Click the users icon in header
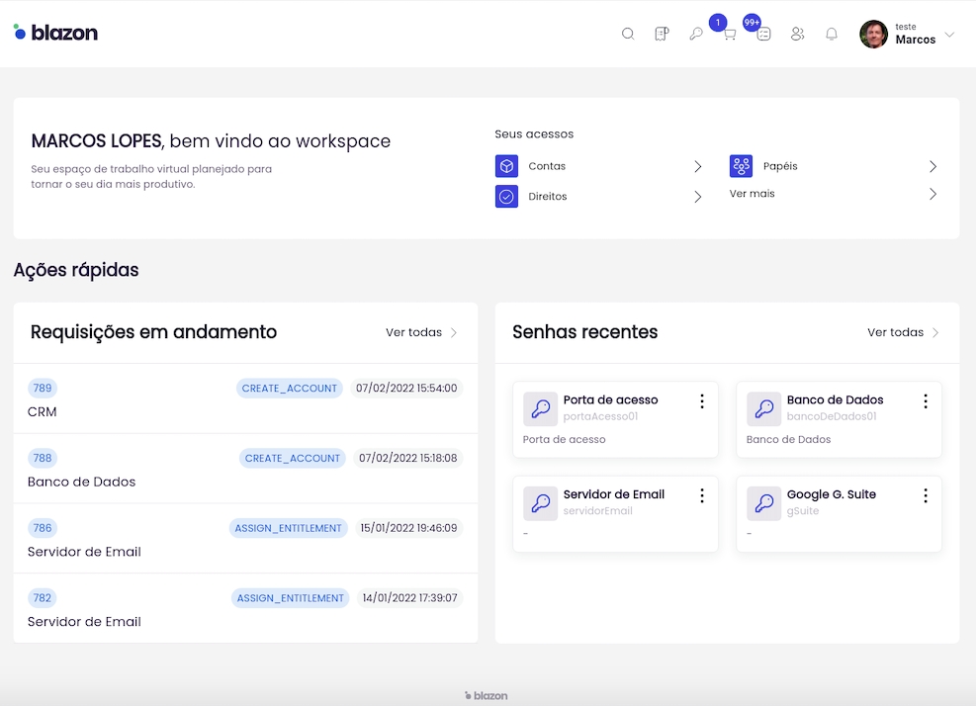Screen dimensions: 976x706 click(x=797, y=34)
